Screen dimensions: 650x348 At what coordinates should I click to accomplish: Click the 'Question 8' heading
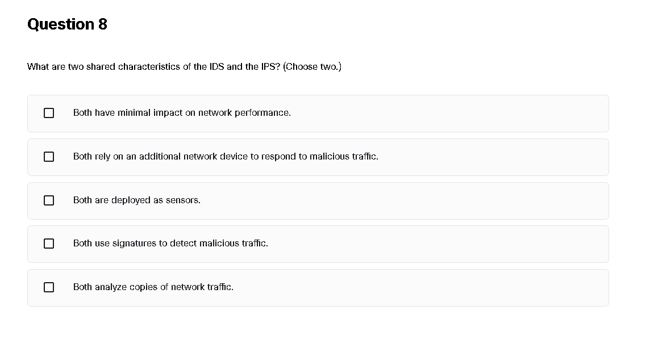tap(67, 24)
